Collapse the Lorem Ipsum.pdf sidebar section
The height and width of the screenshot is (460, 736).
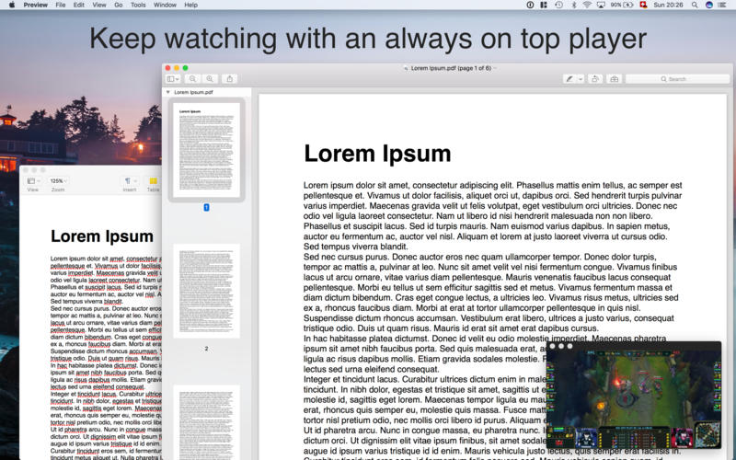click(167, 93)
